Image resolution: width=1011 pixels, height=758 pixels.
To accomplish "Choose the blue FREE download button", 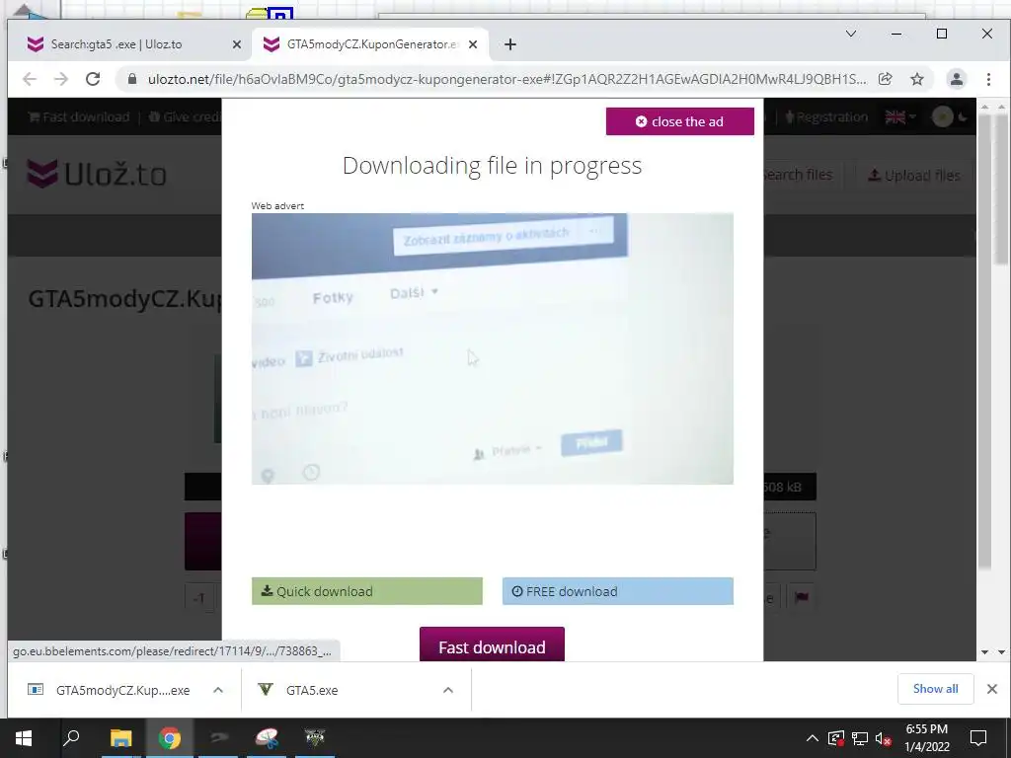I will click(618, 591).
